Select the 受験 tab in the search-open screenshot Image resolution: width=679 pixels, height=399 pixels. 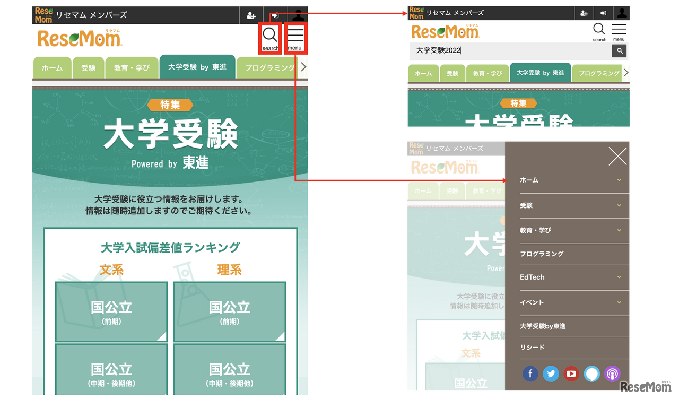click(452, 73)
